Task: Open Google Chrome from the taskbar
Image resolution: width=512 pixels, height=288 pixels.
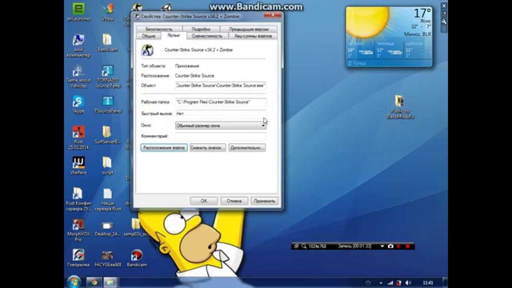Action: click(x=94, y=282)
